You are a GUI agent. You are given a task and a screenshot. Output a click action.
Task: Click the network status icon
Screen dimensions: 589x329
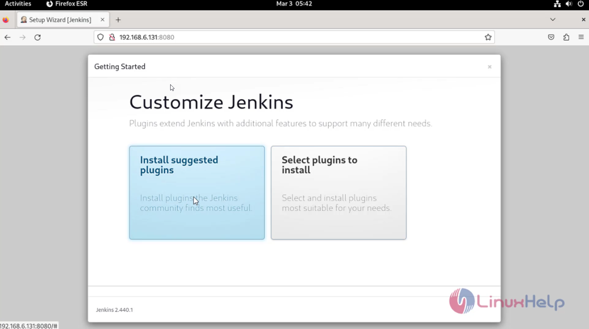pos(557,4)
